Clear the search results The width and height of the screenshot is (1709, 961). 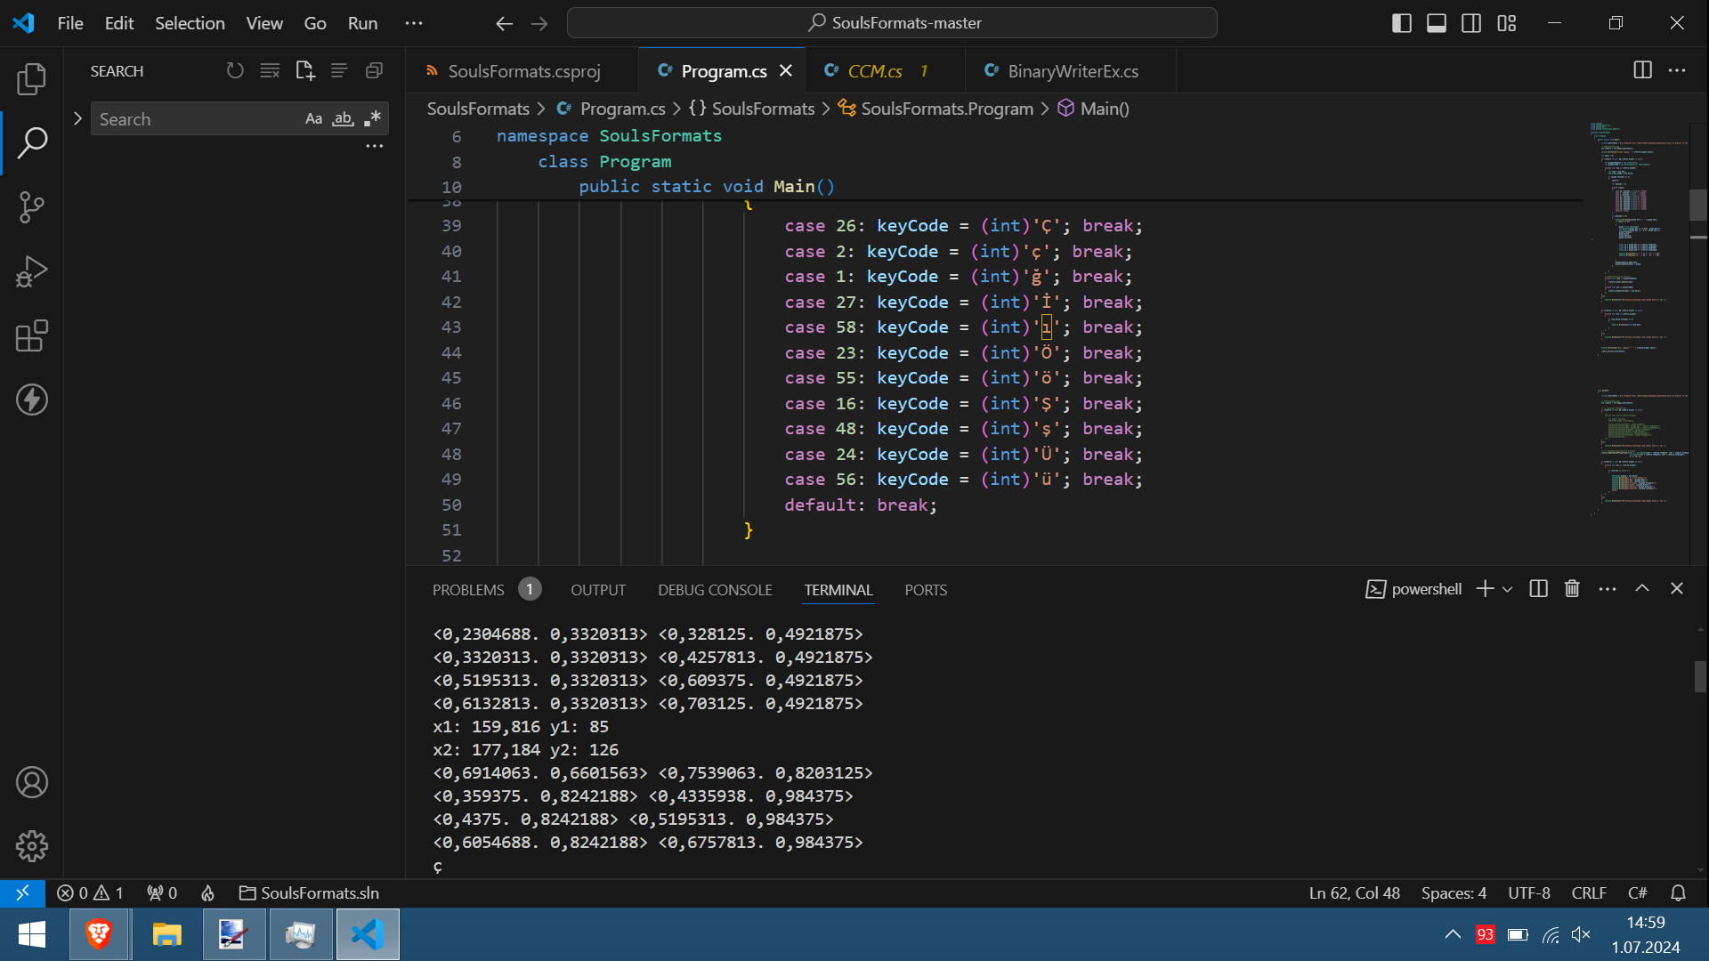click(270, 70)
